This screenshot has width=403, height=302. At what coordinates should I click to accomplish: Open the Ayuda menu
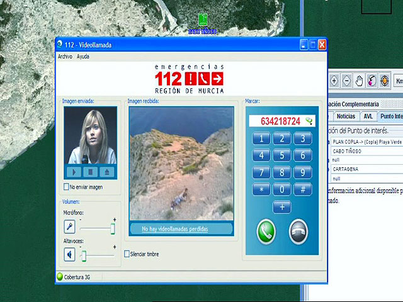(x=83, y=57)
